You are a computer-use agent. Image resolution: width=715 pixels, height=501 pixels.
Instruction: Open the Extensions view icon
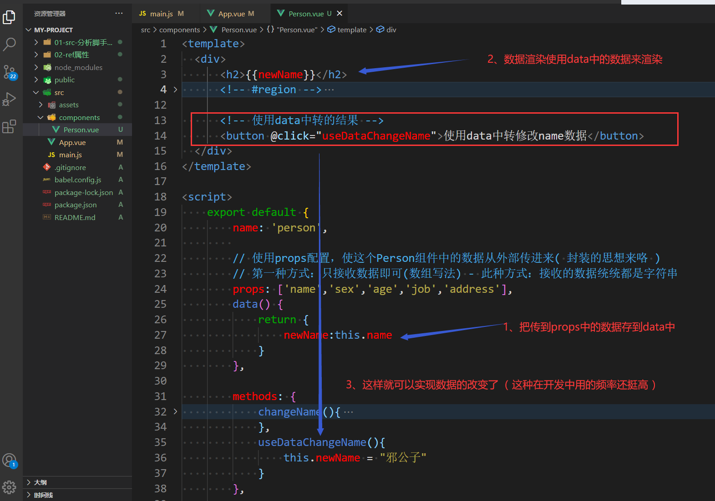click(9, 126)
